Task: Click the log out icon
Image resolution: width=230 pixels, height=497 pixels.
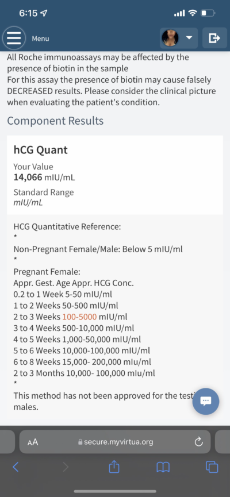Action: tap(214, 38)
